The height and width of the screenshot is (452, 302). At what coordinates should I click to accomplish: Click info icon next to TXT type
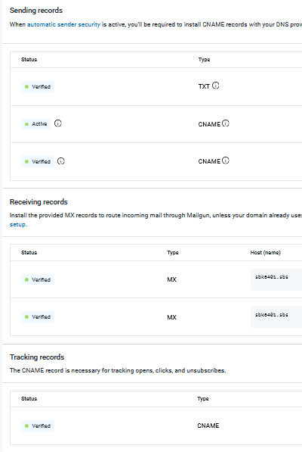pos(215,86)
